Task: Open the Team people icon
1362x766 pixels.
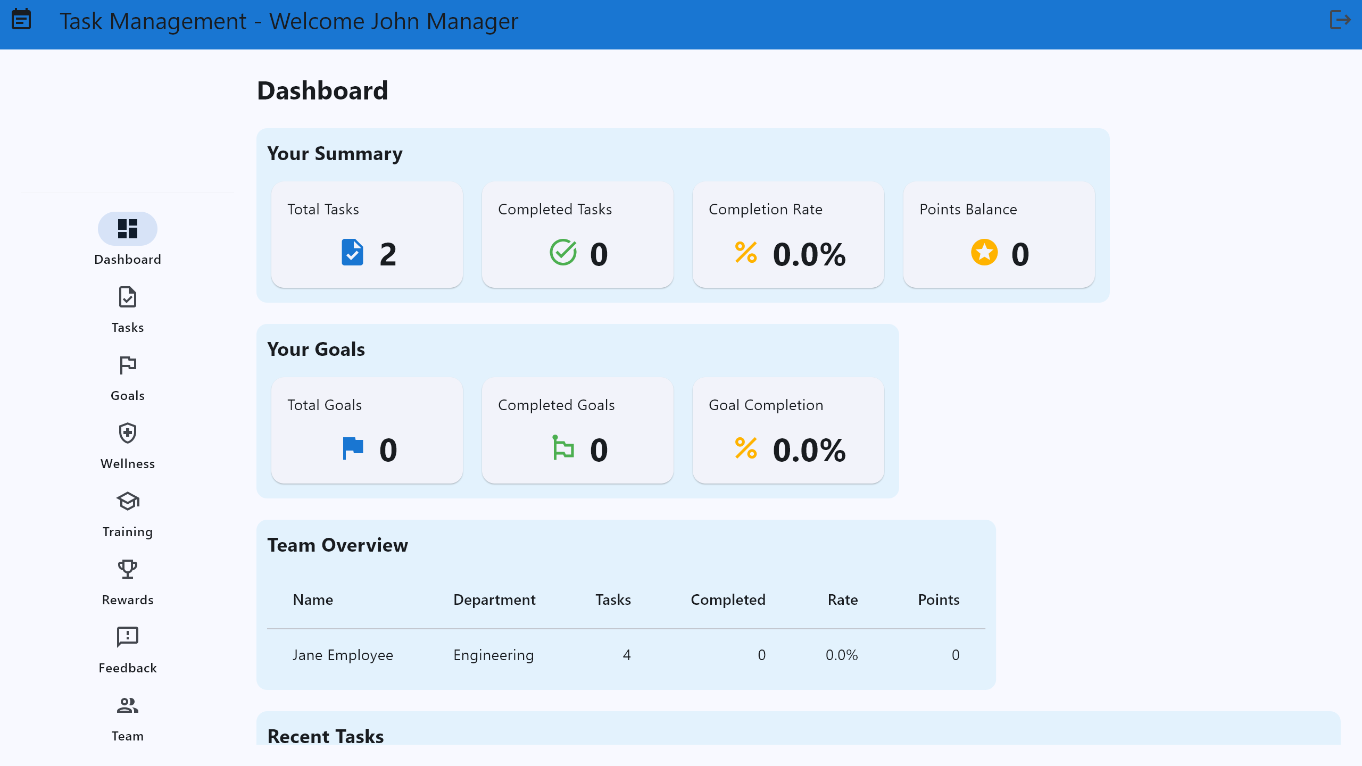Action: pos(128,706)
